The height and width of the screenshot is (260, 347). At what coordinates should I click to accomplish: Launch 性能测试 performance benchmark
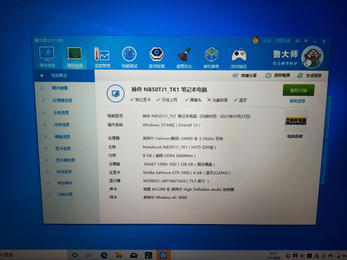[130, 58]
